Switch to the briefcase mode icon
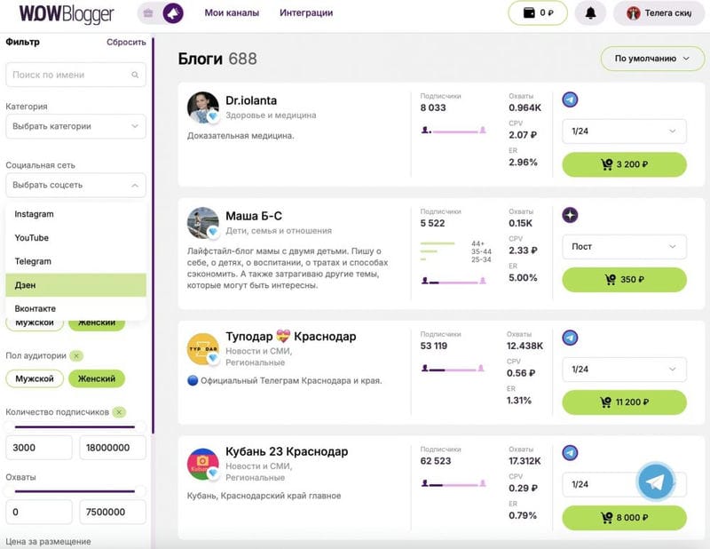Image resolution: width=710 pixels, height=549 pixels. [x=148, y=13]
